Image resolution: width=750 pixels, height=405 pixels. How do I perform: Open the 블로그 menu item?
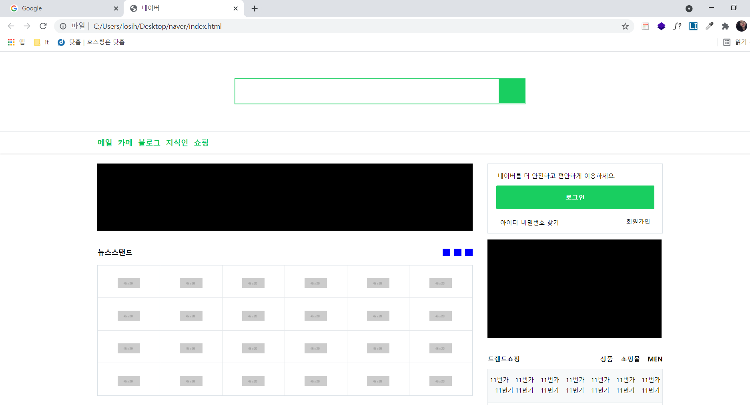click(x=149, y=143)
